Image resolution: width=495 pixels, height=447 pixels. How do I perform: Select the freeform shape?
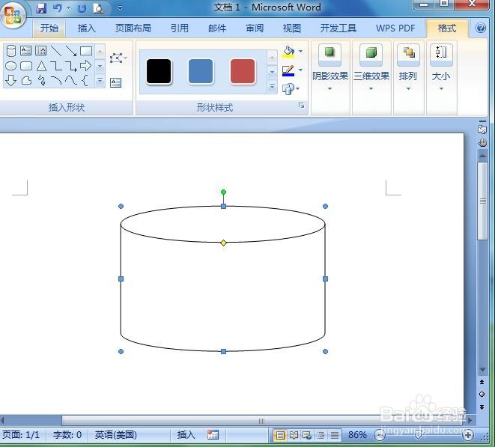point(26,81)
